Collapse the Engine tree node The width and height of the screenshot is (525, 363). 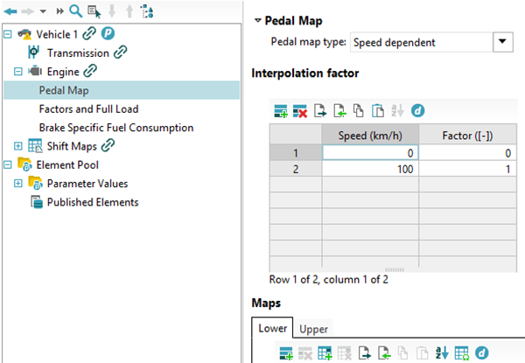click(18, 71)
